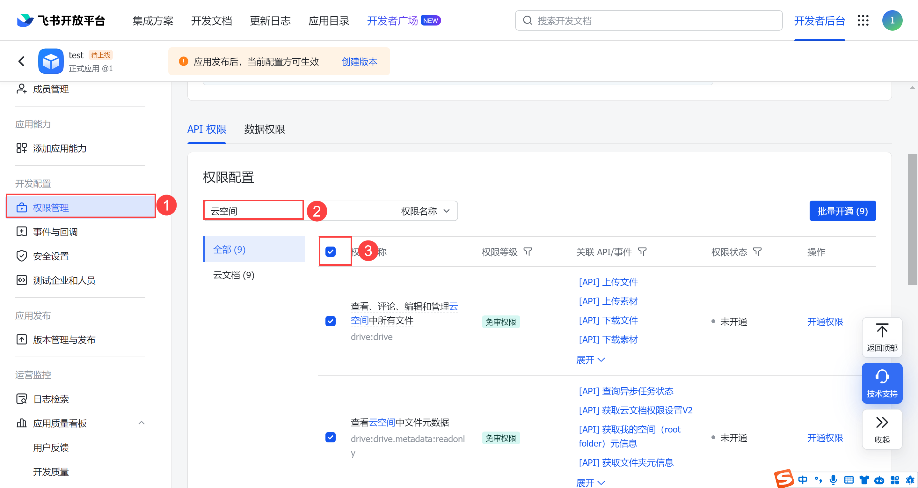Viewport: 918px width, 488px height.
Task: Open the IME toolbox grid icon
Action: tap(894, 479)
